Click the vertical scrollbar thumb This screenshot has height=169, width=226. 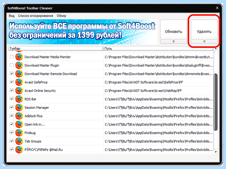(215, 102)
